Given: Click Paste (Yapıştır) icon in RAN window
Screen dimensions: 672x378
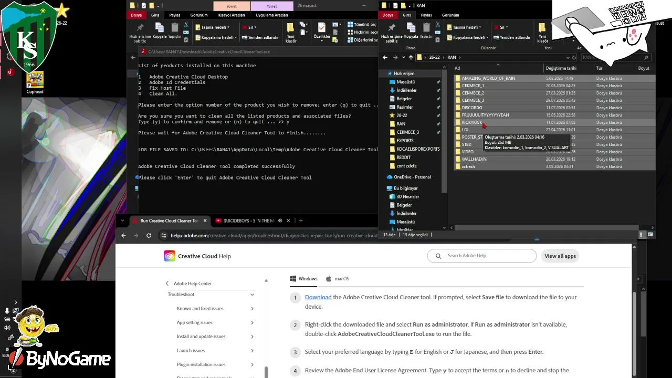Looking at the screenshot, I should [426, 31].
